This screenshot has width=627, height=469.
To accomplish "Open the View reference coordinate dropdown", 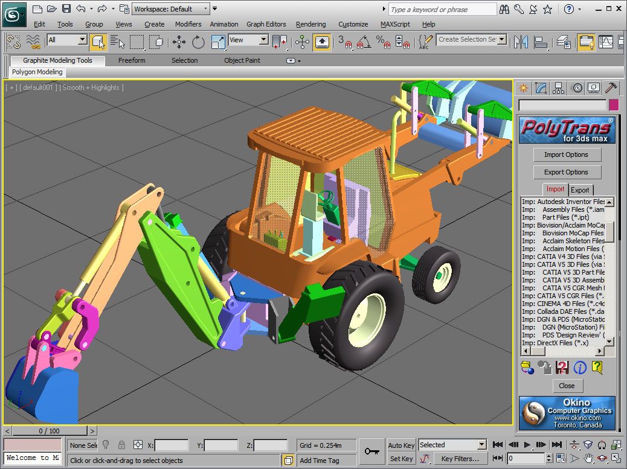I will (x=248, y=40).
